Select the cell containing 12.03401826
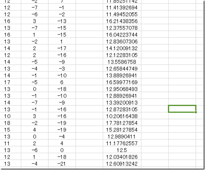205x170 pixels. click(x=122, y=157)
